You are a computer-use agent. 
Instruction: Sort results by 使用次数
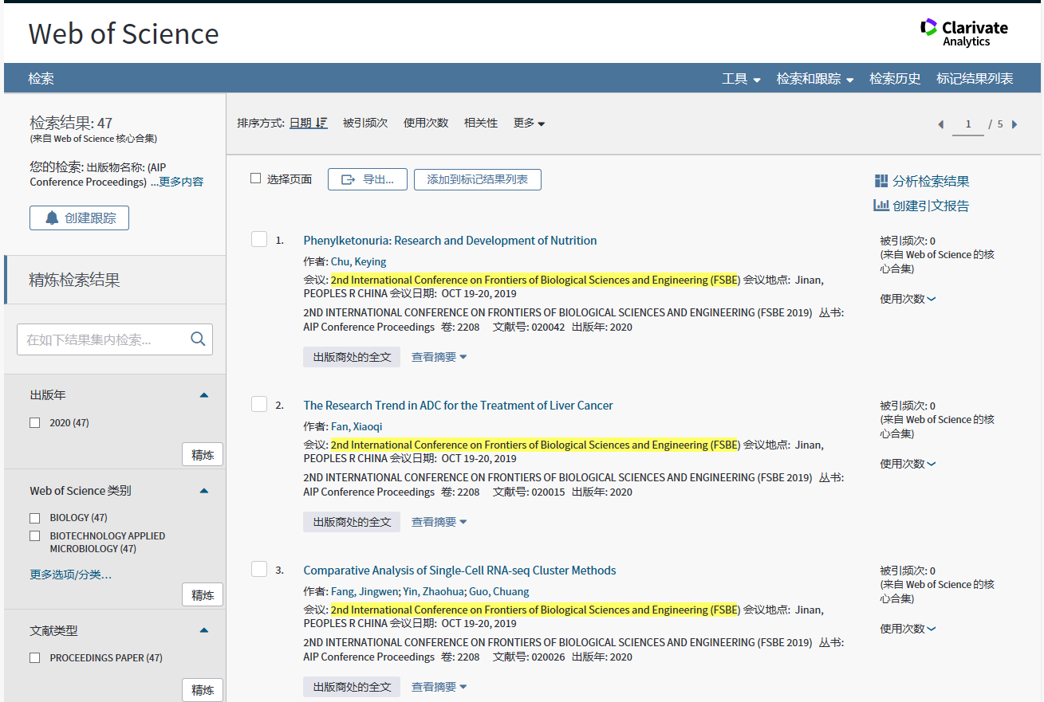tap(426, 123)
